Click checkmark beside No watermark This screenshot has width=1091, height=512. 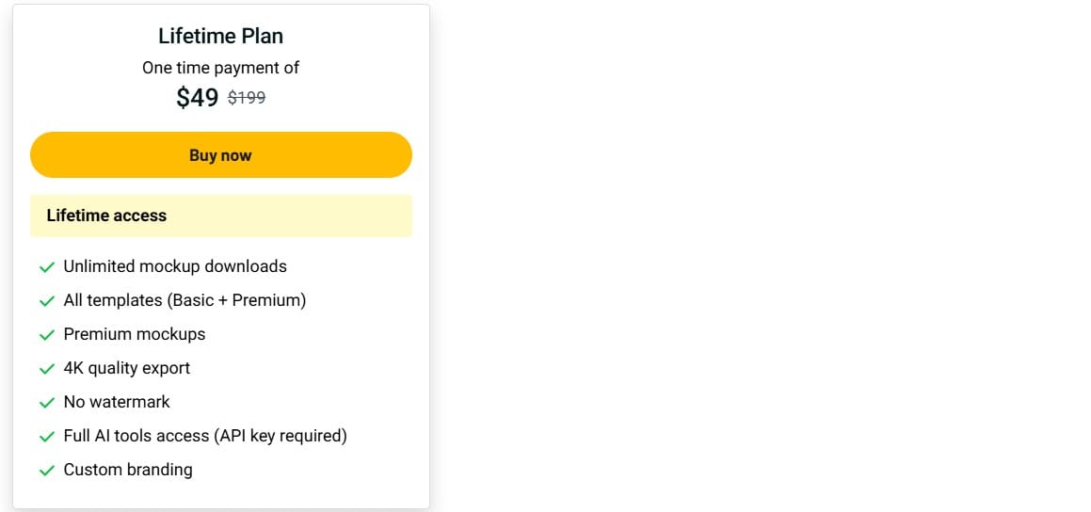[46, 403]
